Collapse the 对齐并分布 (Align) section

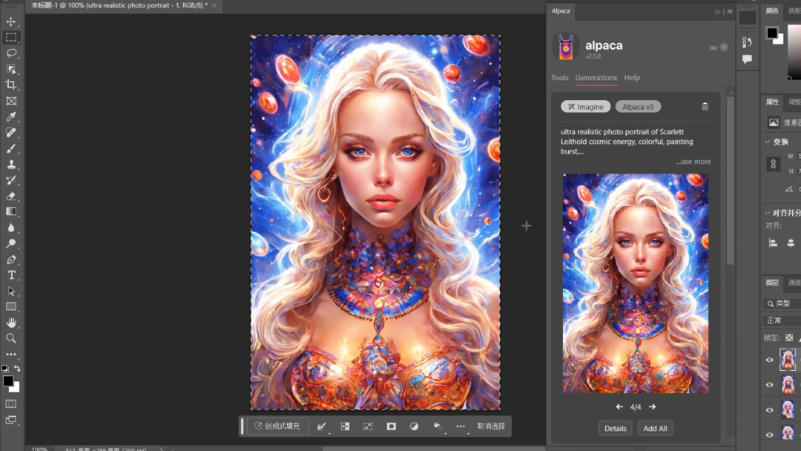[768, 213]
